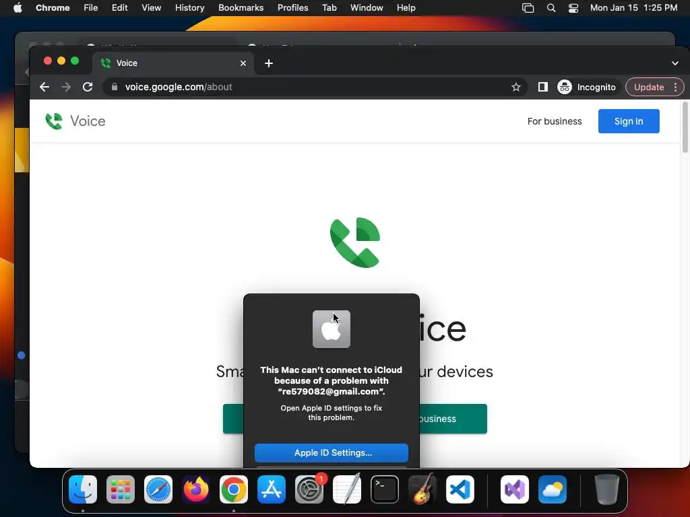Click the browser forward arrow
Image resolution: width=690 pixels, height=517 pixels.
pos(66,87)
